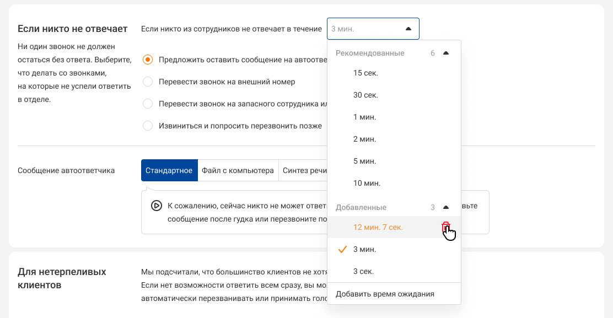Screen dimensions: 613x318
Task: Select the added 3 сек. option
Action: click(363, 271)
